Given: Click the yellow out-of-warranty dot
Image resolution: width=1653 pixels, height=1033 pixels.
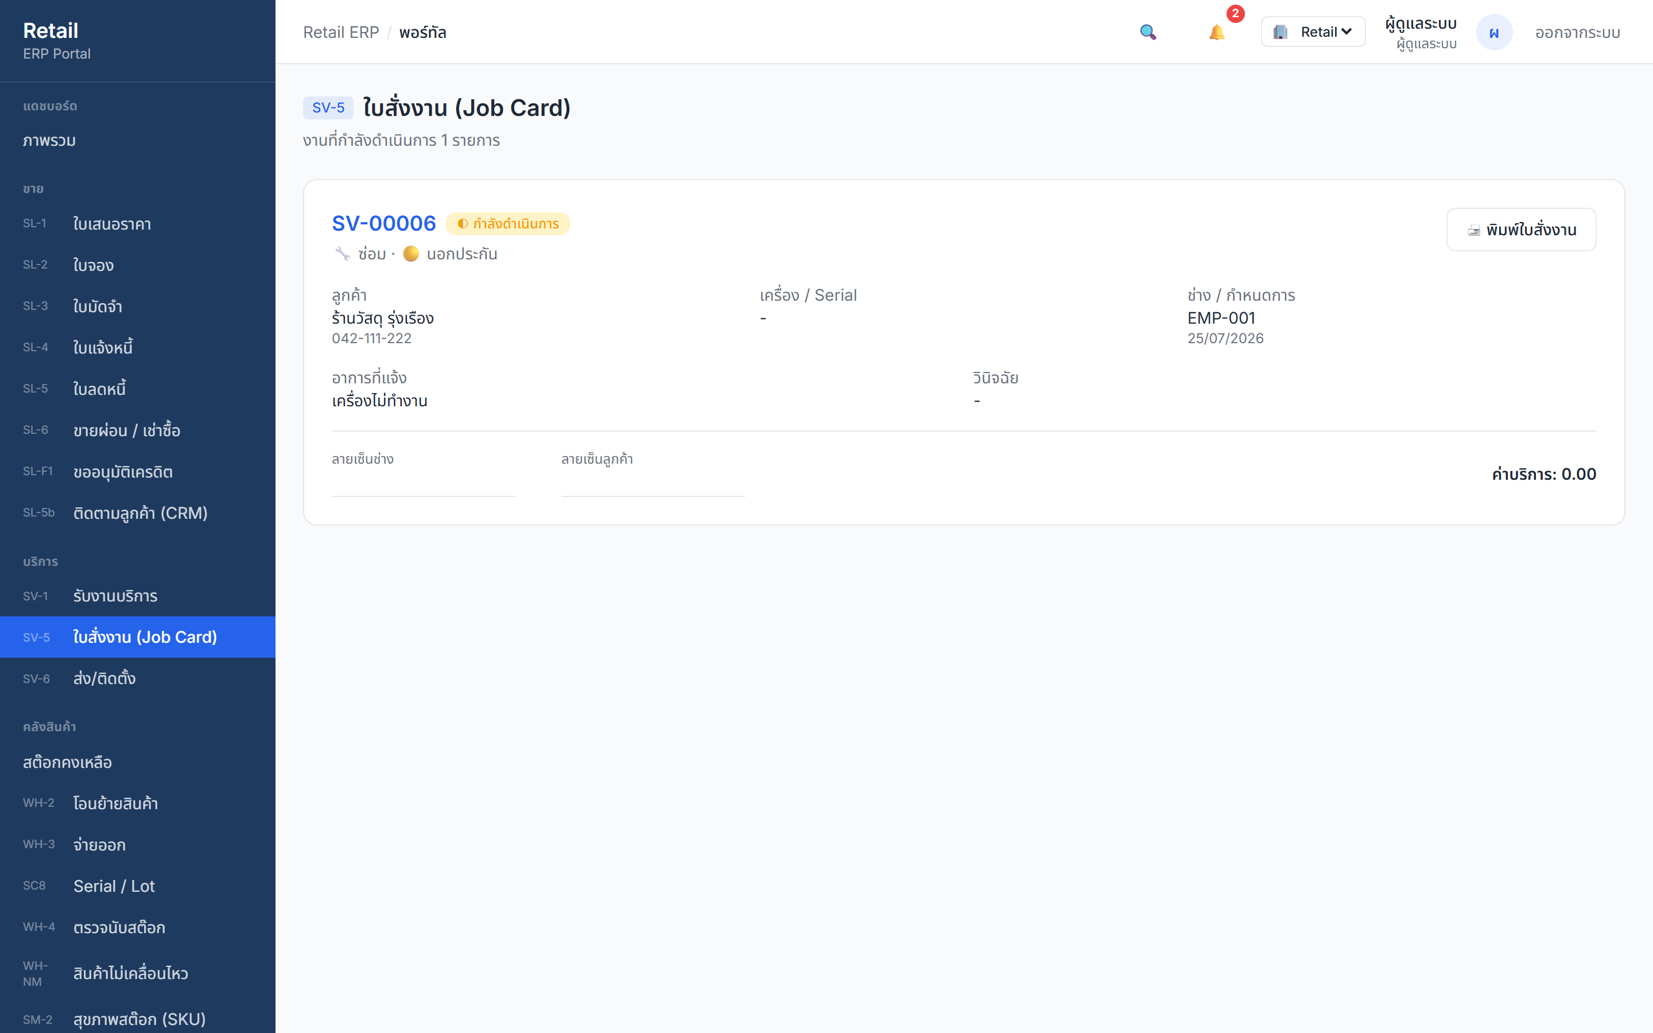Looking at the screenshot, I should [410, 254].
